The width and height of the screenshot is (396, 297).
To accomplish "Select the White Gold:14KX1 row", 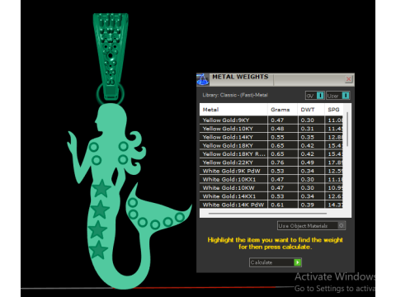I will pos(271,196).
